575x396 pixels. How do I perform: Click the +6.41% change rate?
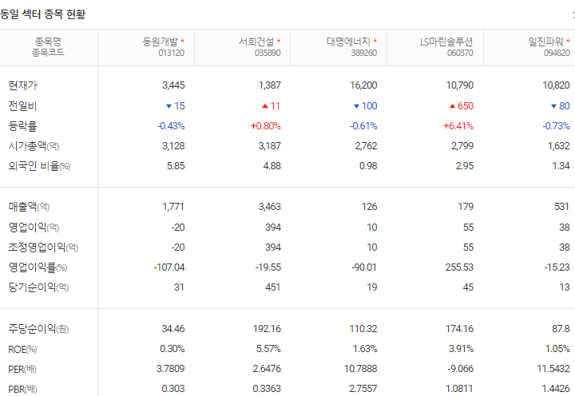click(458, 126)
